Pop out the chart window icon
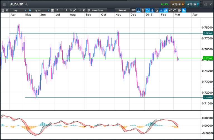Image resolution: width=214 pixels, height=140 pixels. click(x=205, y=4)
